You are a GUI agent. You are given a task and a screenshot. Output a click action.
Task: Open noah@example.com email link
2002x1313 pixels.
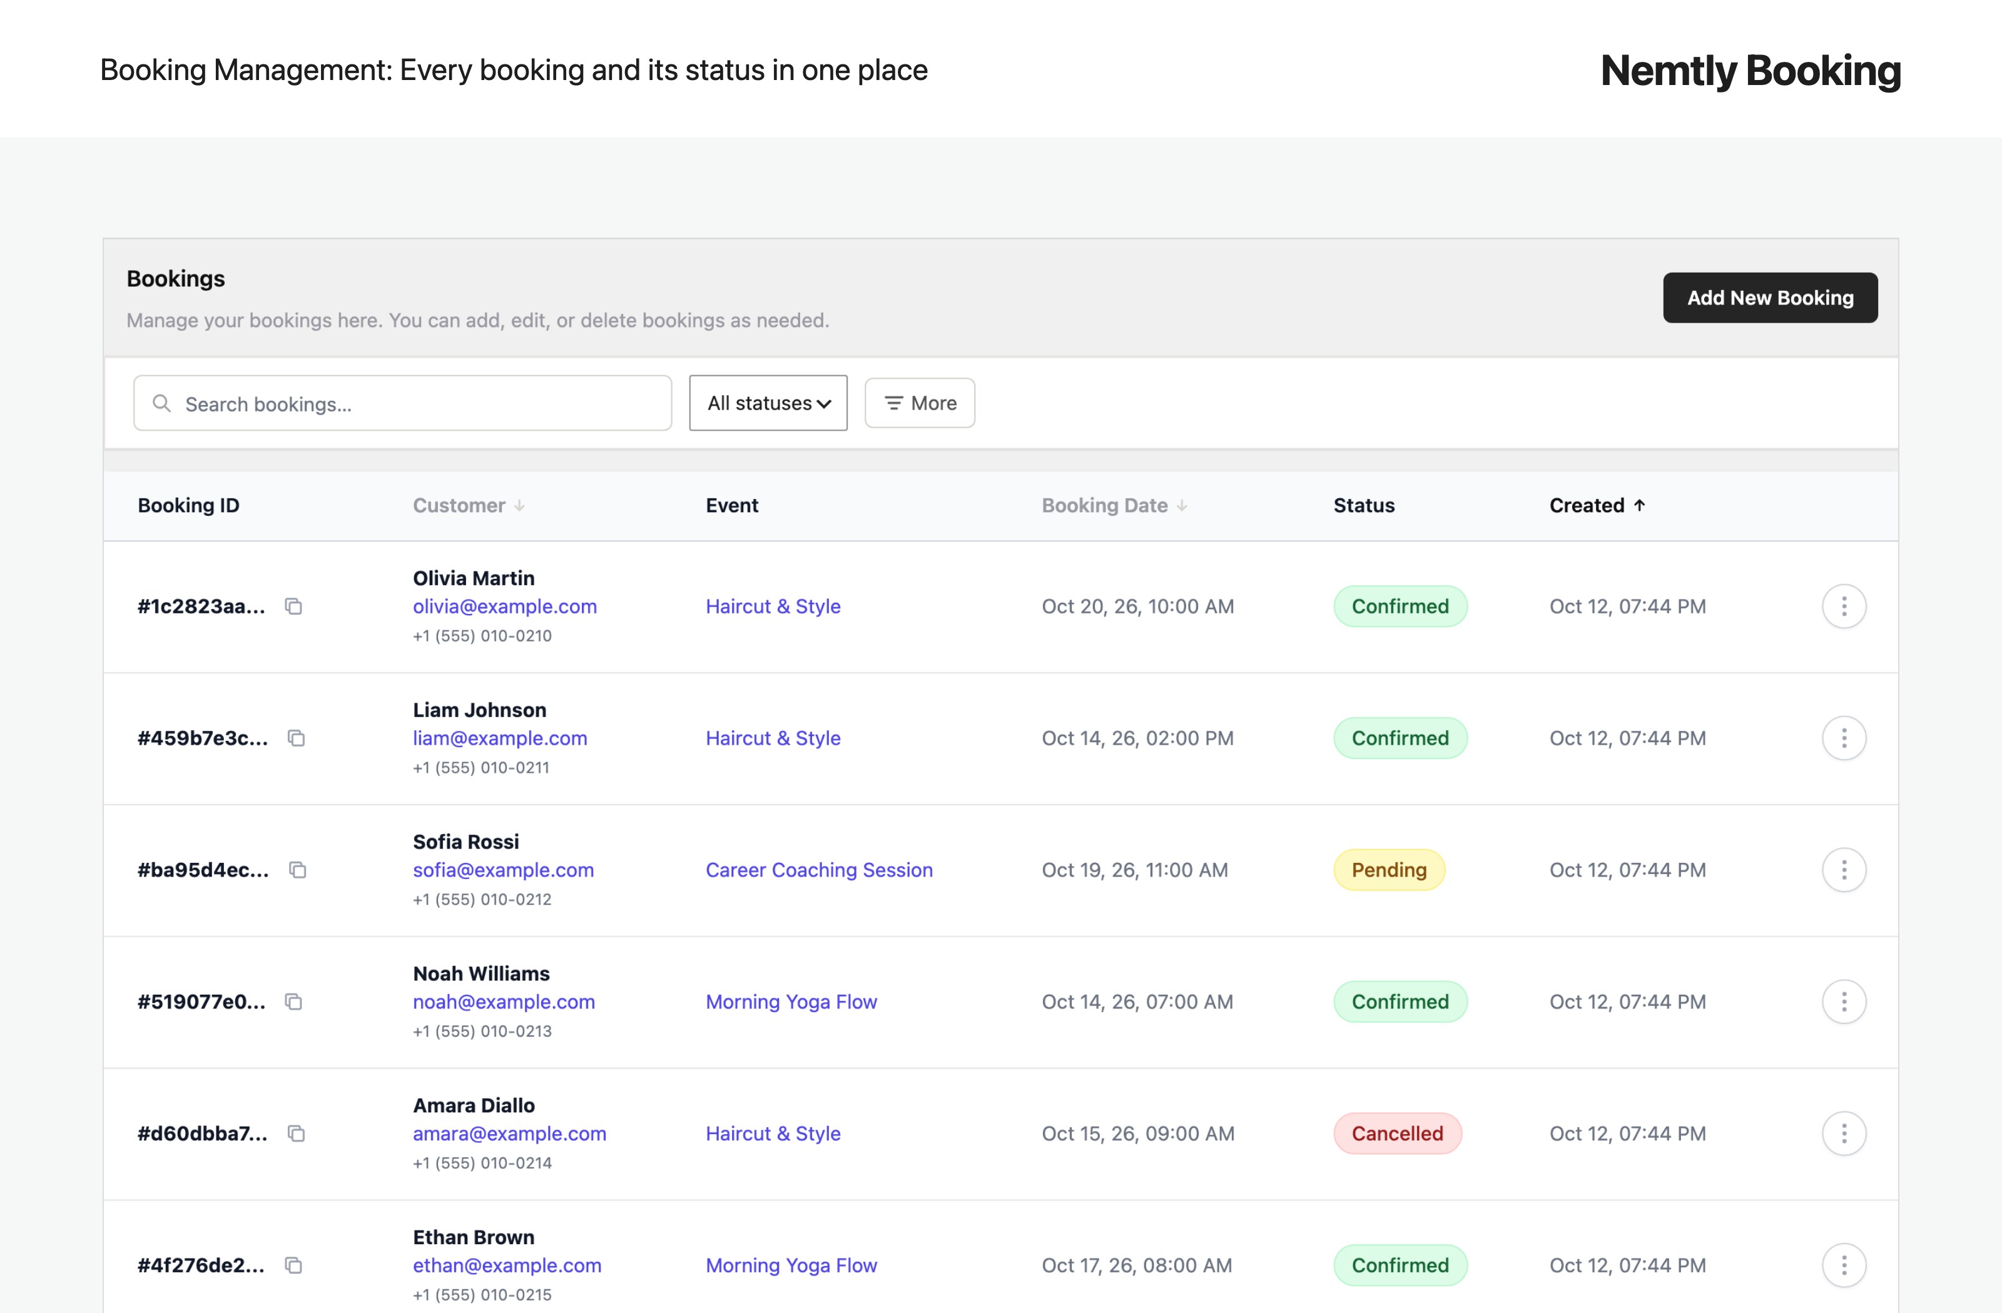point(504,1002)
